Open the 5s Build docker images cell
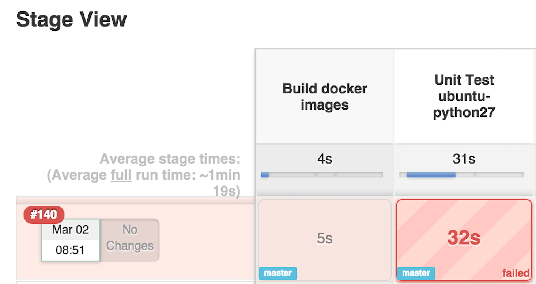The image size is (536, 284). (325, 239)
